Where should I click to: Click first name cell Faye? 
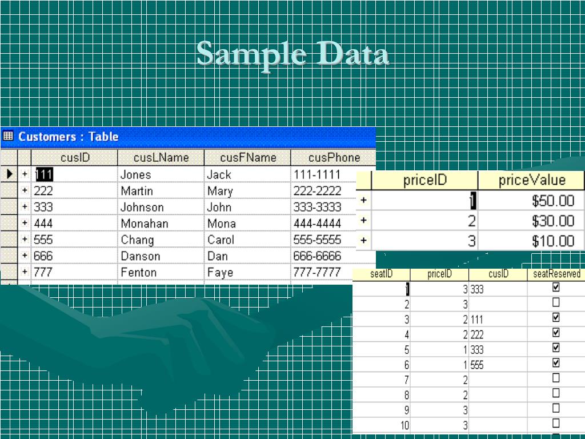pos(248,272)
